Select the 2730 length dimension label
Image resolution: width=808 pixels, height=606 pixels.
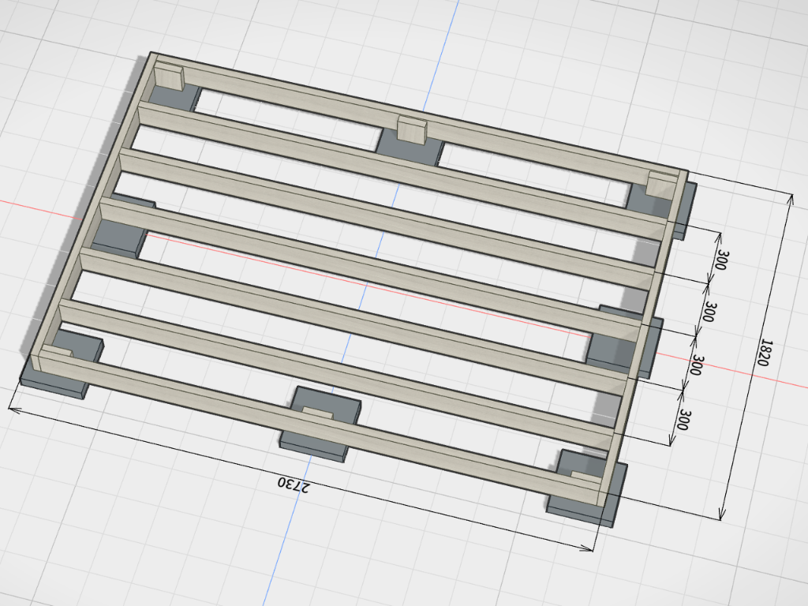coord(294,485)
